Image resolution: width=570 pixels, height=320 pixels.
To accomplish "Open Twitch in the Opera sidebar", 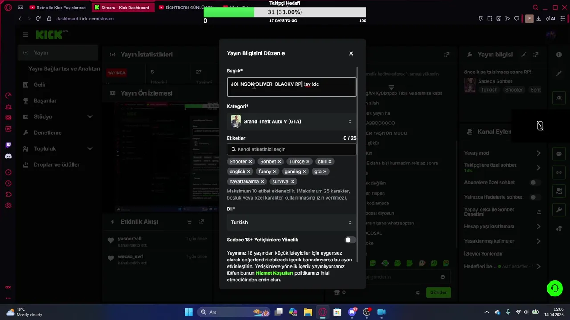I will tap(8, 145).
